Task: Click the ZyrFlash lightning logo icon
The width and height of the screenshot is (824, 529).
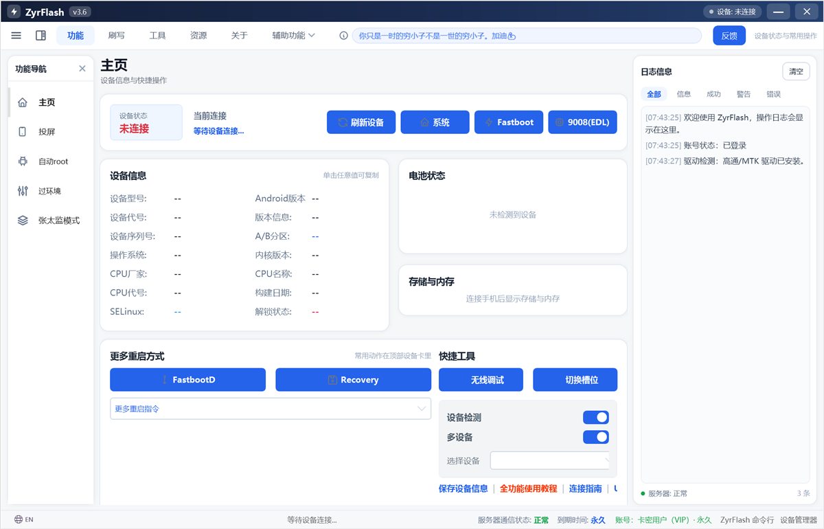Action: click(14, 12)
